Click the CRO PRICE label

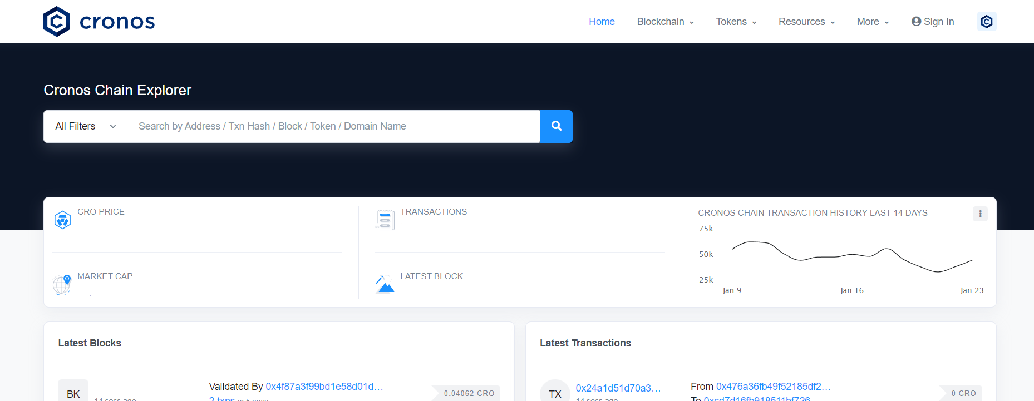click(x=101, y=212)
